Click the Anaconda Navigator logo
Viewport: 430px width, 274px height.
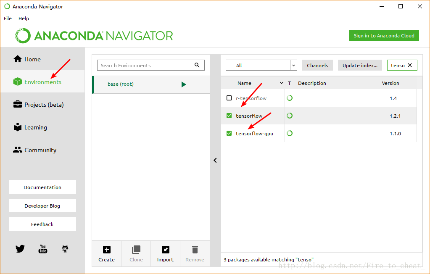pos(94,36)
